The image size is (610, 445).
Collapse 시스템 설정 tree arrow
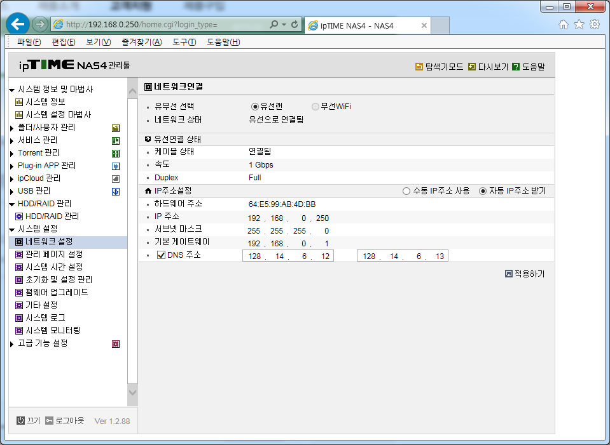click(11, 230)
